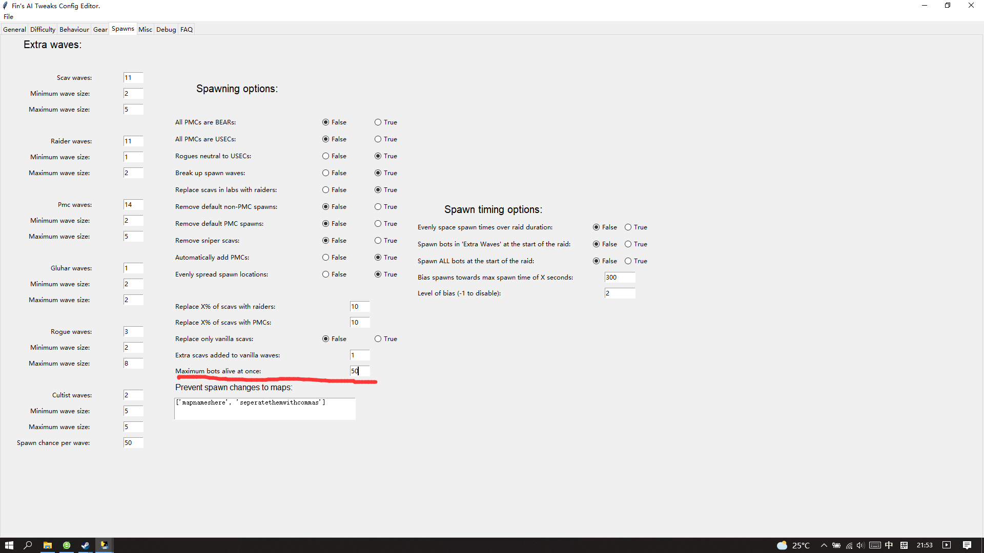
Task: Click the volume speaker tray icon
Action: click(860, 545)
